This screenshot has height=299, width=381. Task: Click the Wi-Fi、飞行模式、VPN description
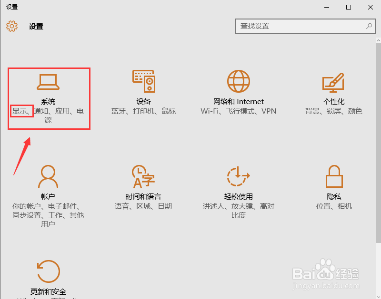point(239,111)
